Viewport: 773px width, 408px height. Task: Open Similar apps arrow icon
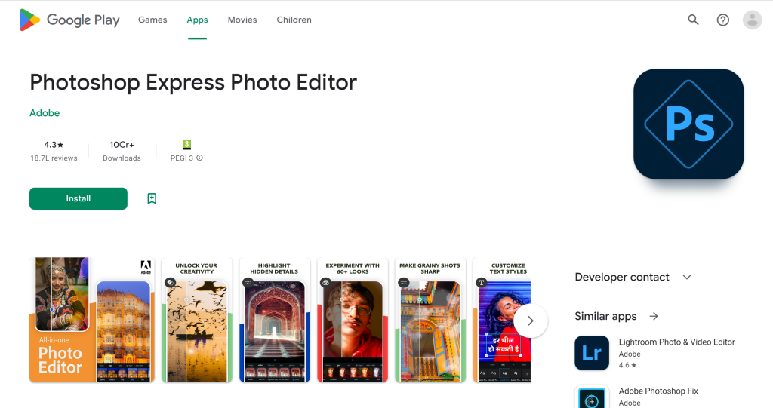[x=654, y=316]
